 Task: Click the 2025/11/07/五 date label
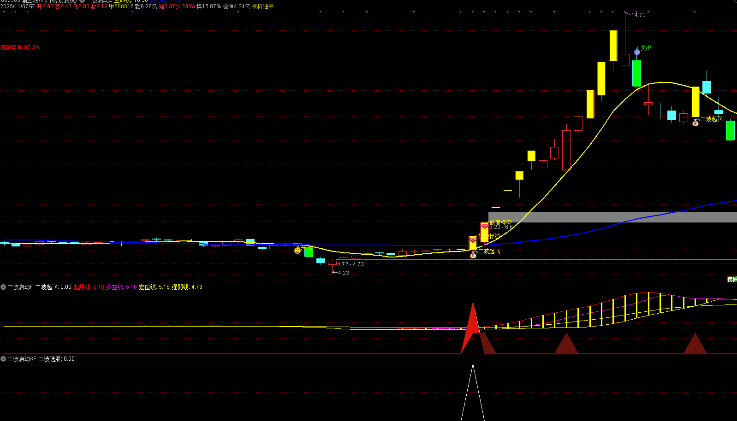18,6
